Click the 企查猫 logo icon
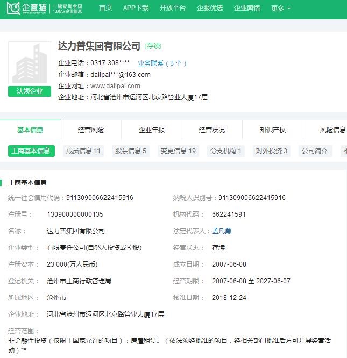This screenshot has height=358, width=347. click(x=13, y=8)
